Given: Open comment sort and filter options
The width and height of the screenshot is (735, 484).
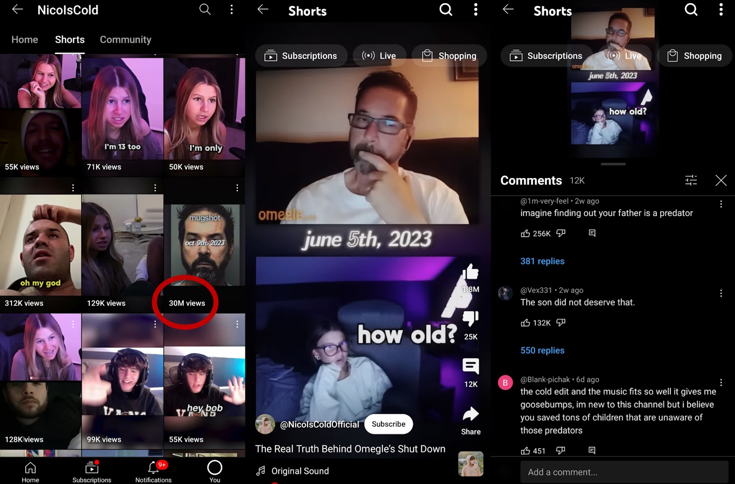Looking at the screenshot, I should 691,180.
